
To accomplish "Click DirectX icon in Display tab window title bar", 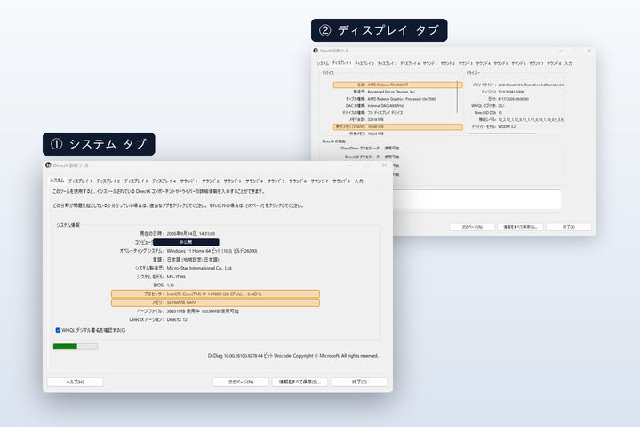I will (x=316, y=51).
